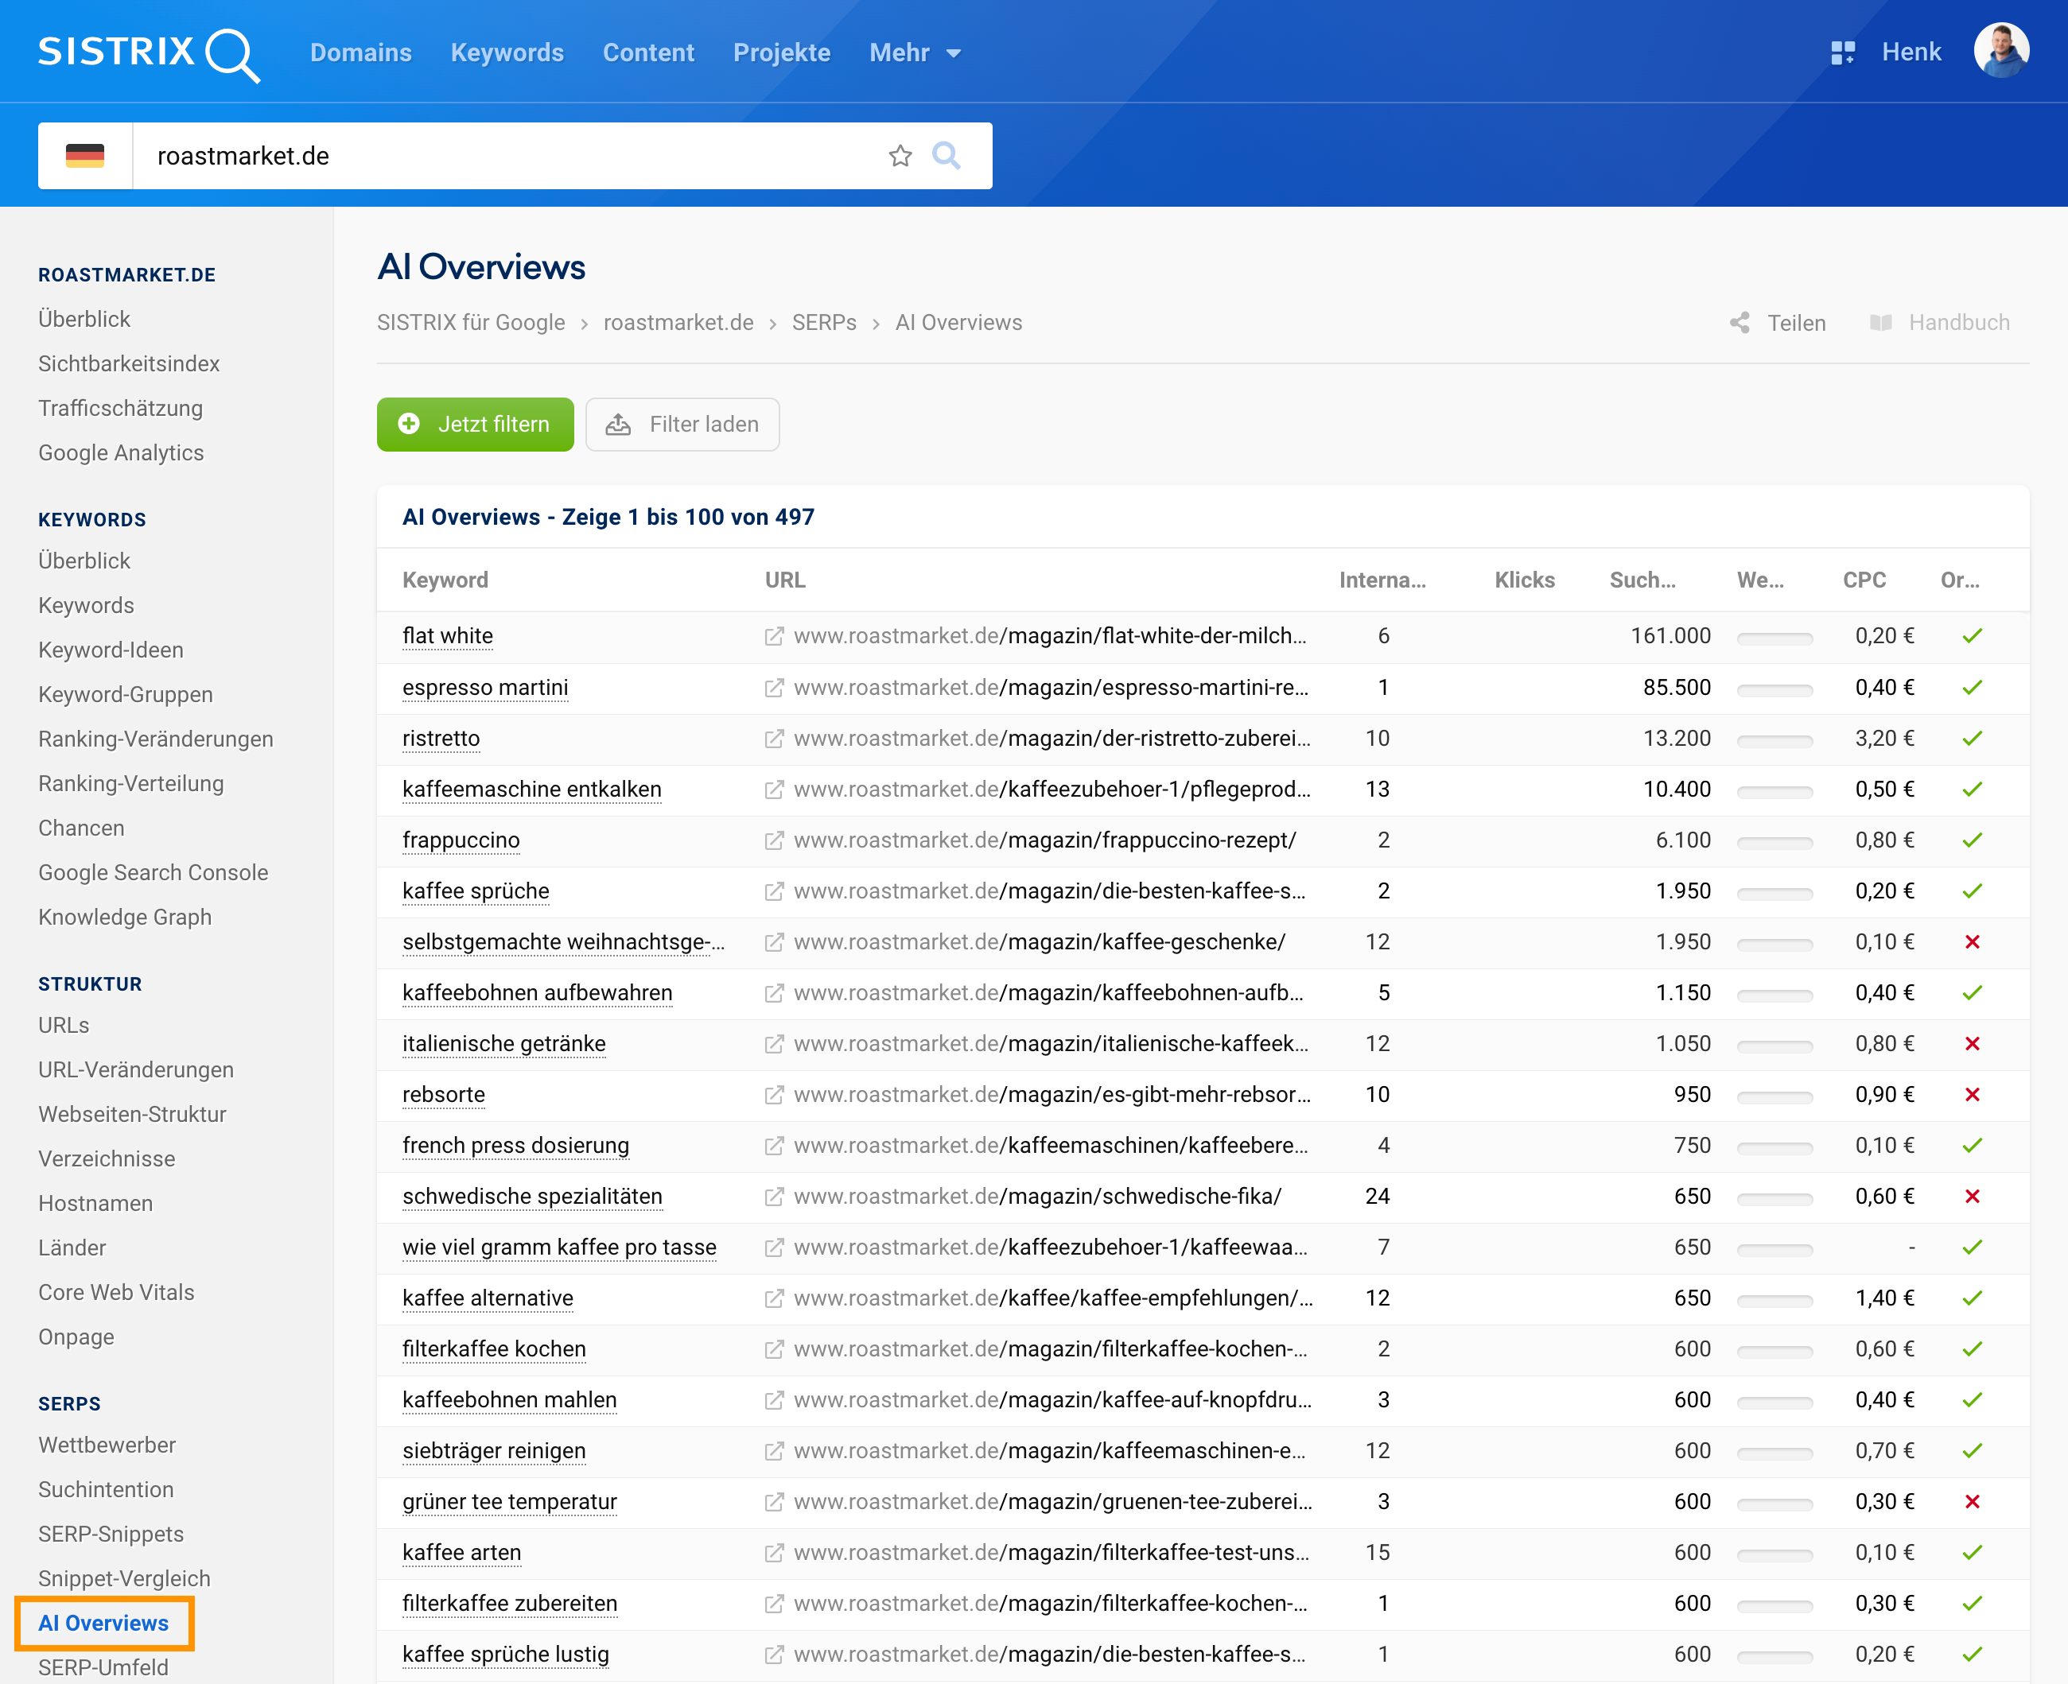The image size is (2068, 1684).
Task: Click the espresso martini keyword link
Action: pyautogui.click(x=484, y=688)
